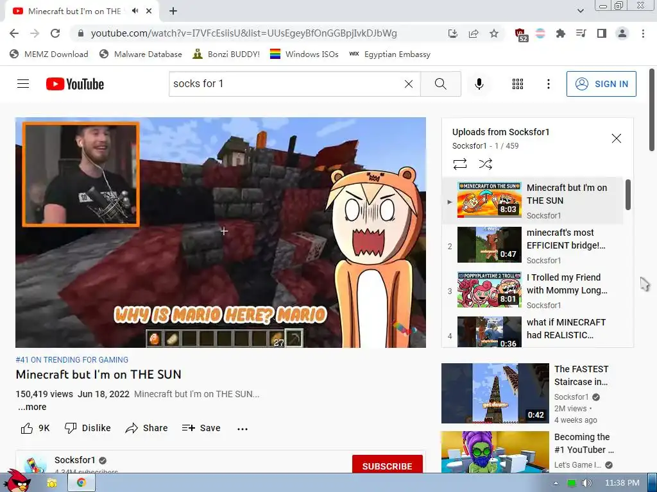The width and height of the screenshot is (657, 492).
Task: Click the address bar URL
Action: [244, 33]
